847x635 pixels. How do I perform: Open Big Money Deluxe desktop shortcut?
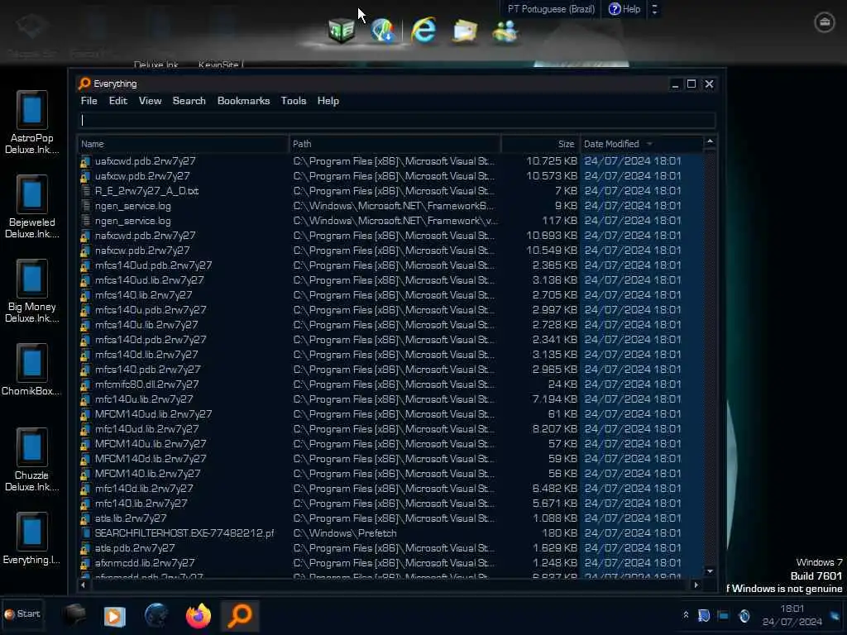pyautogui.click(x=31, y=292)
